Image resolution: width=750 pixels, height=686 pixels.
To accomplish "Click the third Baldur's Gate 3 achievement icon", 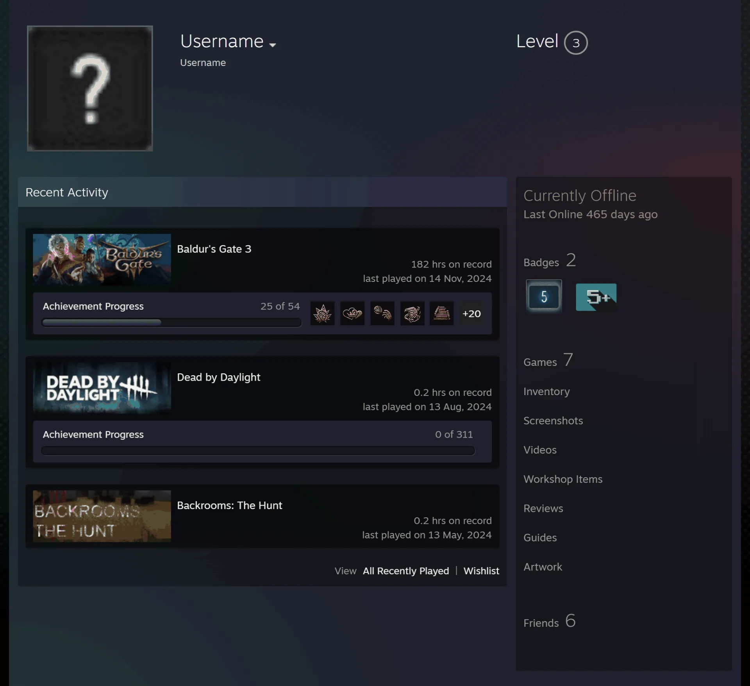I will 382,313.
